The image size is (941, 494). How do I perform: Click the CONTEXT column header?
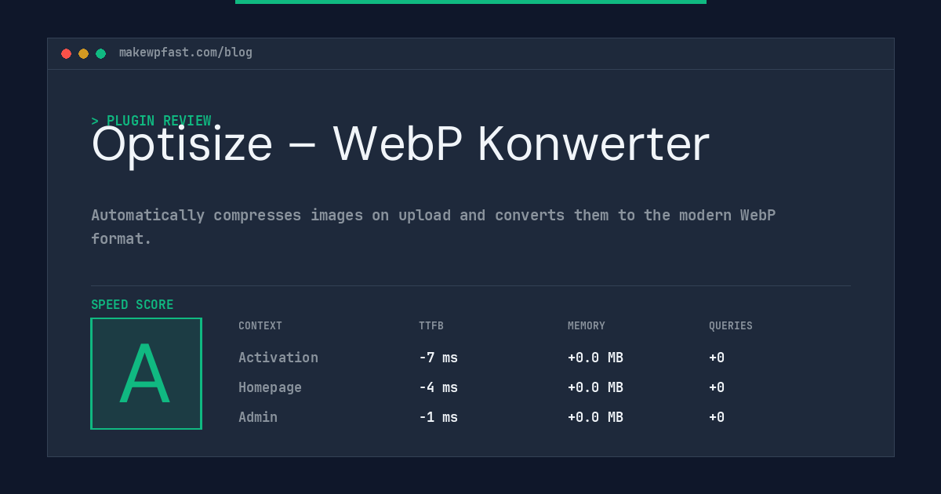pyautogui.click(x=260, y=326)
